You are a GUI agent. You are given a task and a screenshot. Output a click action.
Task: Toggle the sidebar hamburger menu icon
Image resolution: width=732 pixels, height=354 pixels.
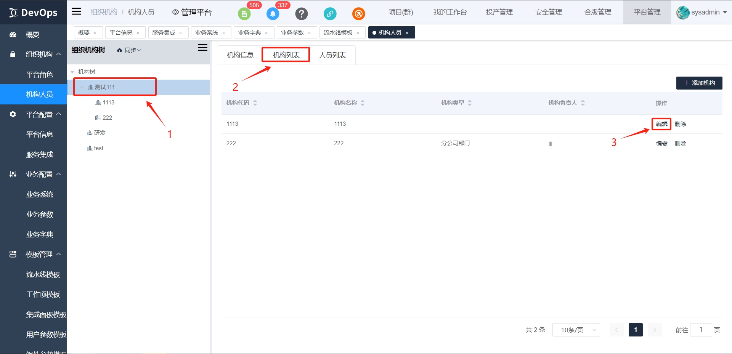coord(77,11)
